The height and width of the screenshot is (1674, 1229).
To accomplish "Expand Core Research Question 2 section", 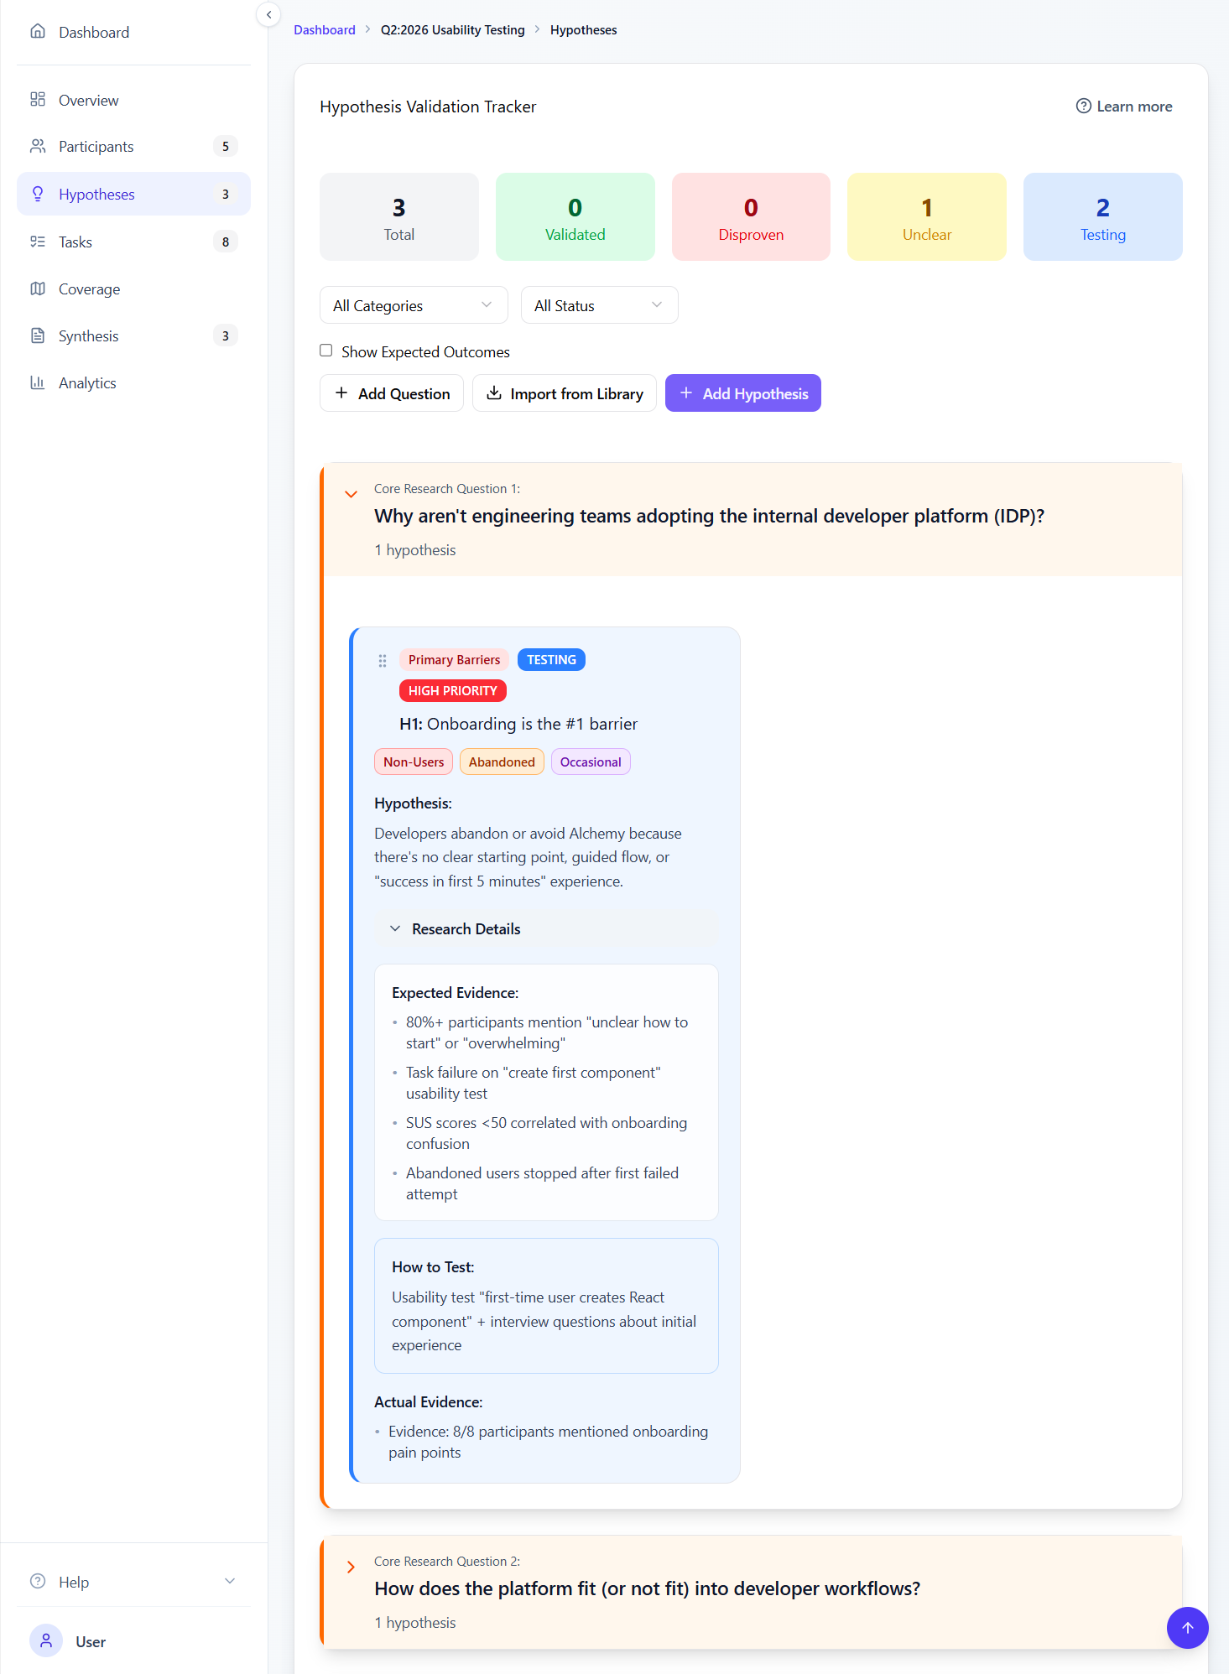I will click(352, 1567).
